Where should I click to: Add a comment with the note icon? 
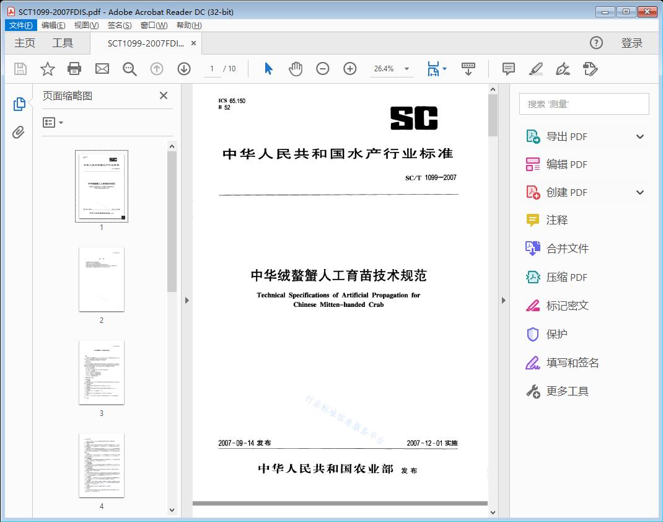(x=509, y=69)
